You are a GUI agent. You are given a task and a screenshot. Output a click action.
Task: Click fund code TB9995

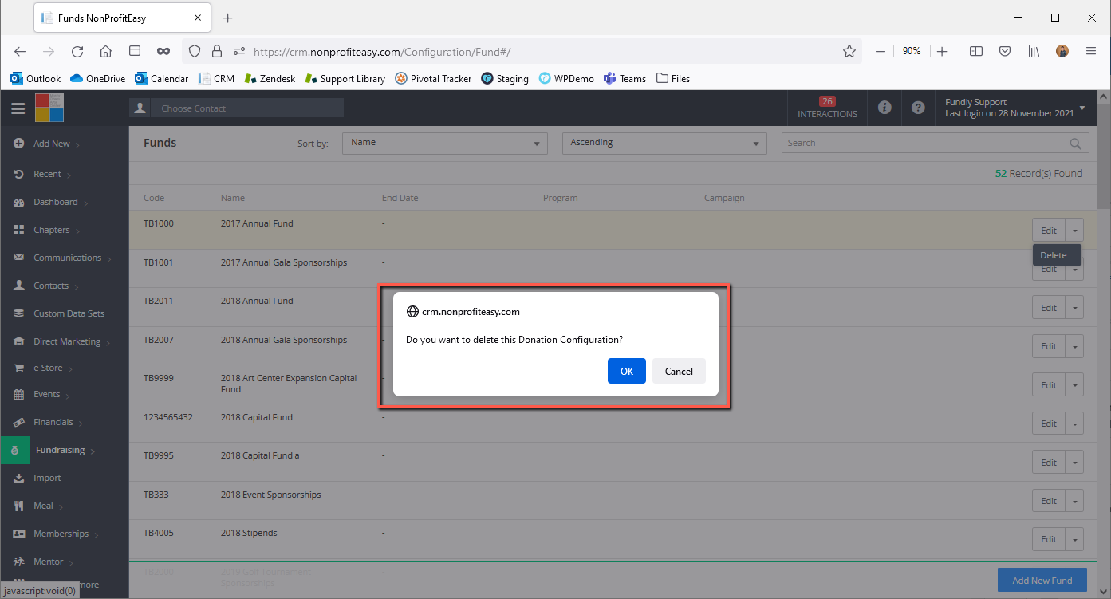tap(159, 455)
